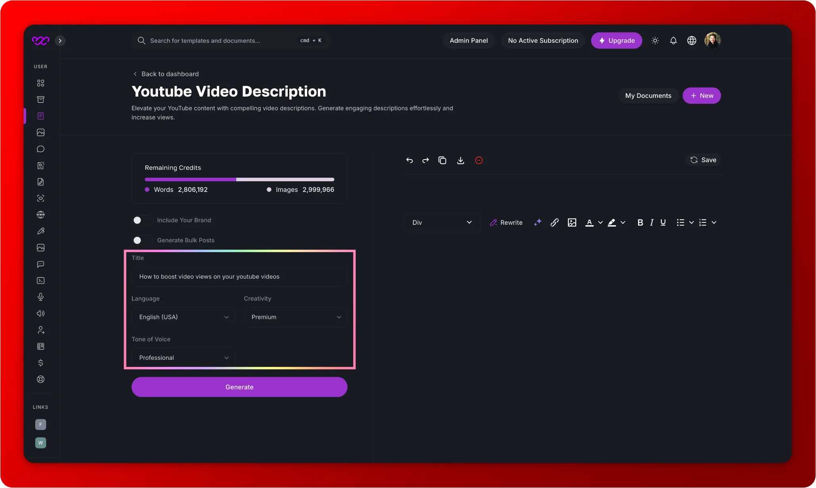This screenshot has height=488, width=816.
Task: Apply the highlight color marker
Action: tap(612, 222)
